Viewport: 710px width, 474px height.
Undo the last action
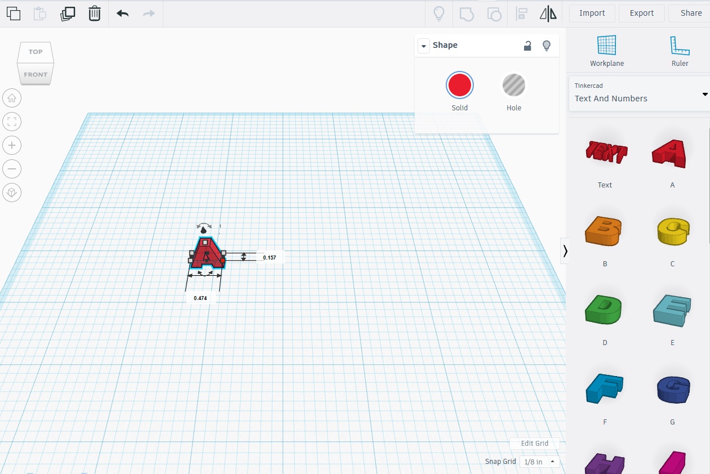(122, 14)
